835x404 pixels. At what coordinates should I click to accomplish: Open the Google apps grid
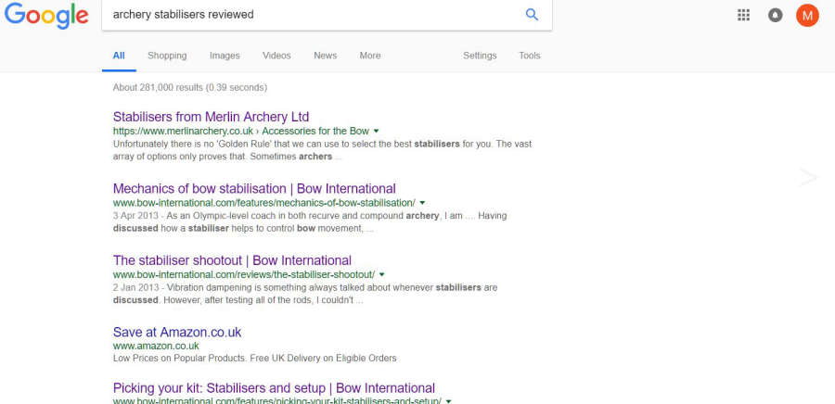tap(743, 15)
